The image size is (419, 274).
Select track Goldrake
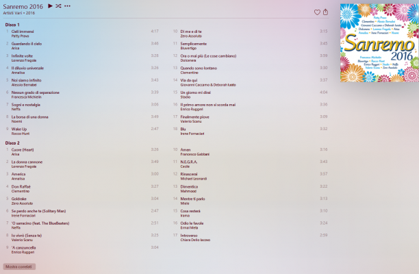[18, 199]
